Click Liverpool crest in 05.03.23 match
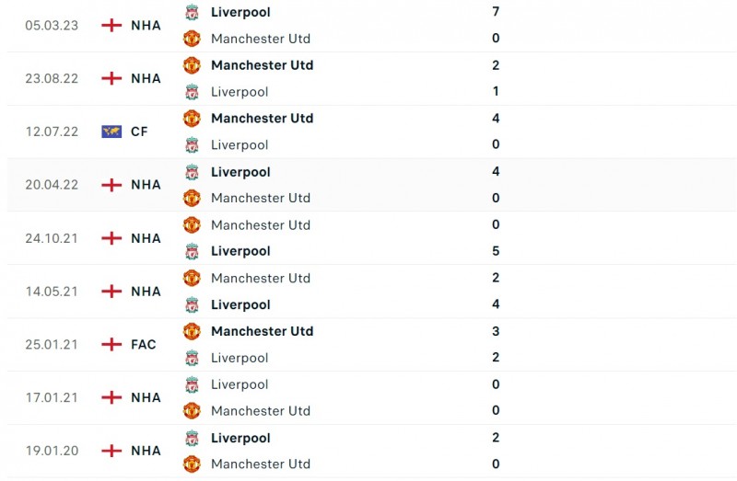This screenshot has height=481, width=737. pos(192,12)
